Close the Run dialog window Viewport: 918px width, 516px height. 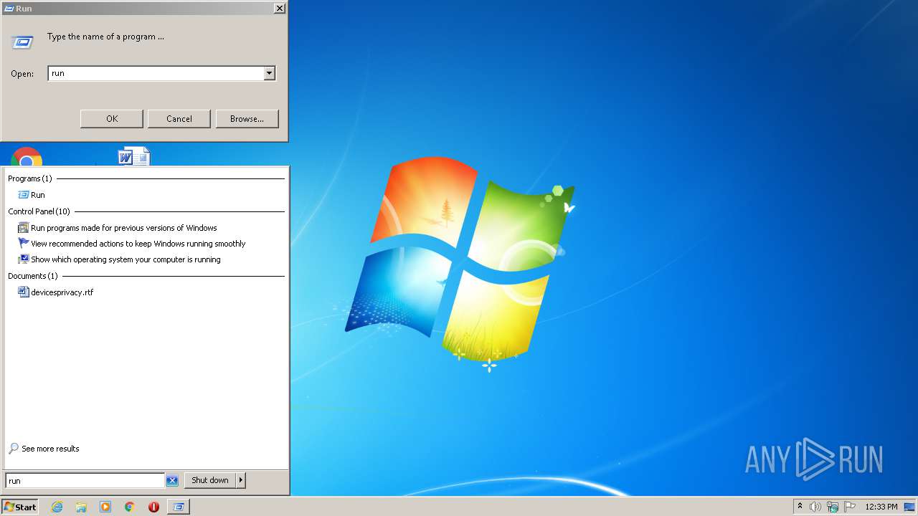[x=279, y=9]
